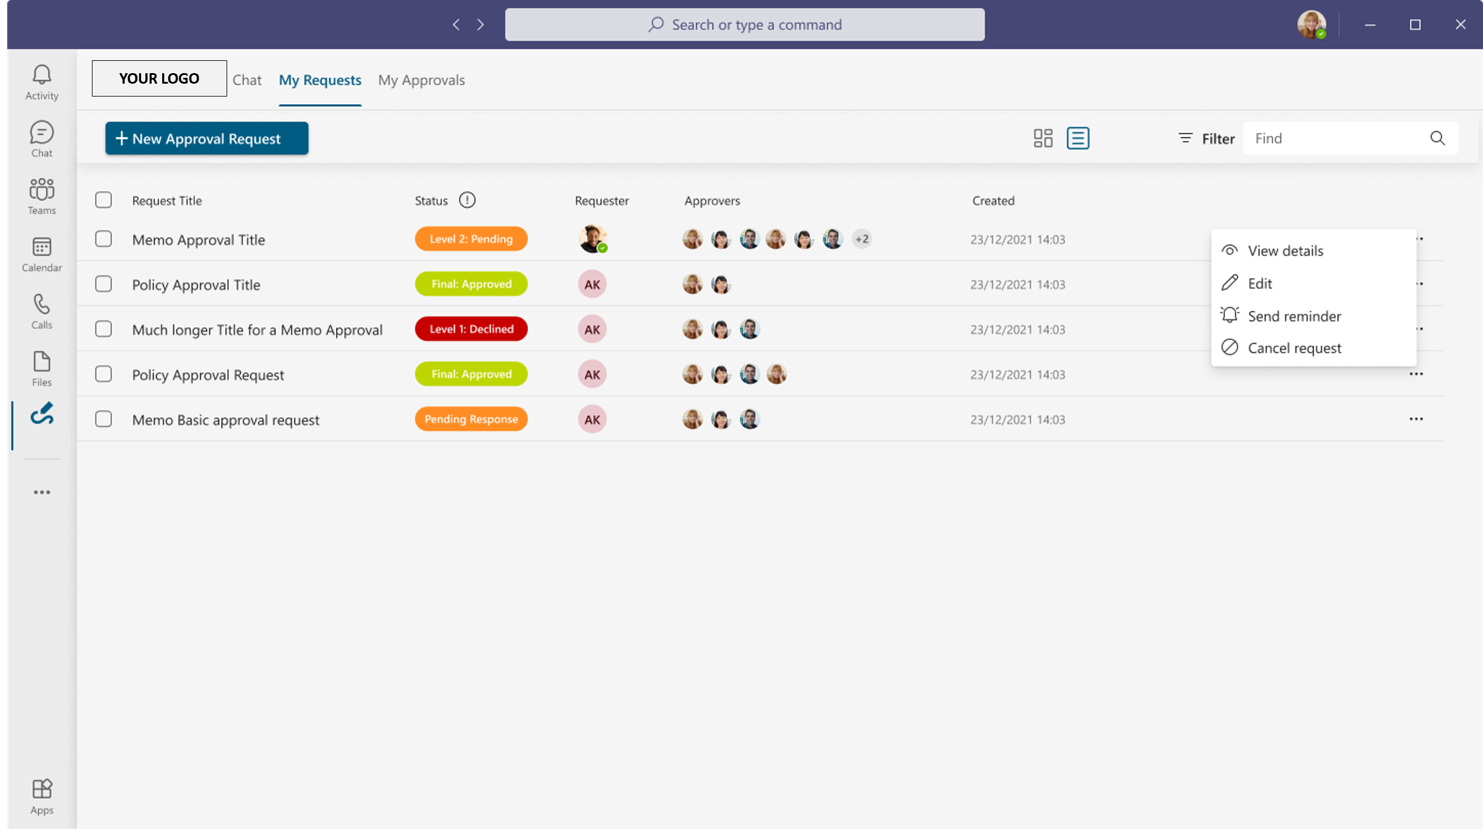Open Files from the sidebar
The width and height of the screenshot is (1483, 829).
(x=42, y=367)
